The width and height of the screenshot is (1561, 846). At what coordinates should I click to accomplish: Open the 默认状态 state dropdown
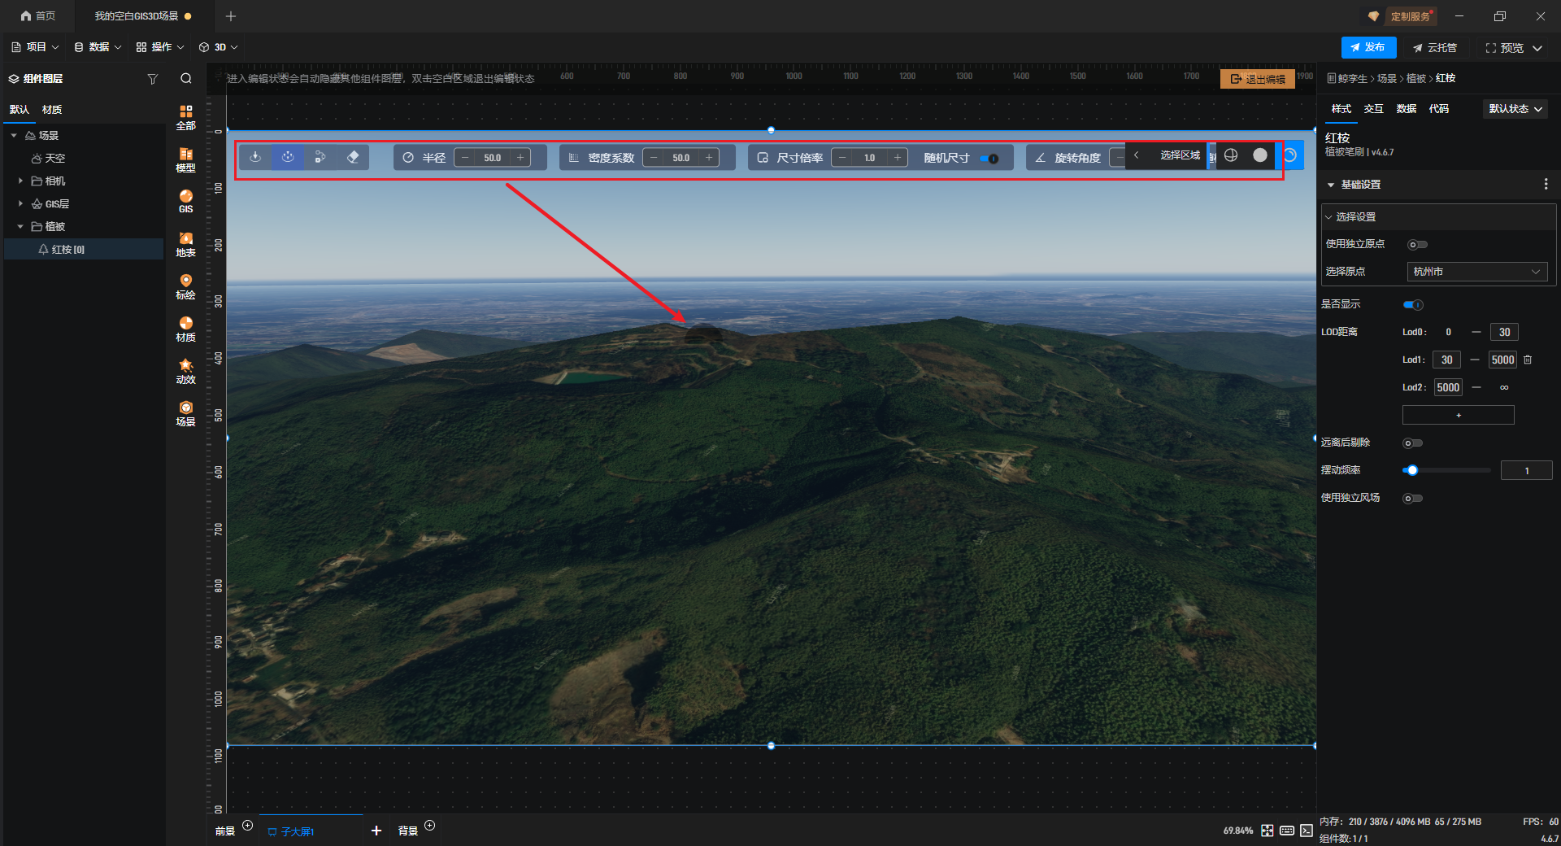[x=1515, y=109]
